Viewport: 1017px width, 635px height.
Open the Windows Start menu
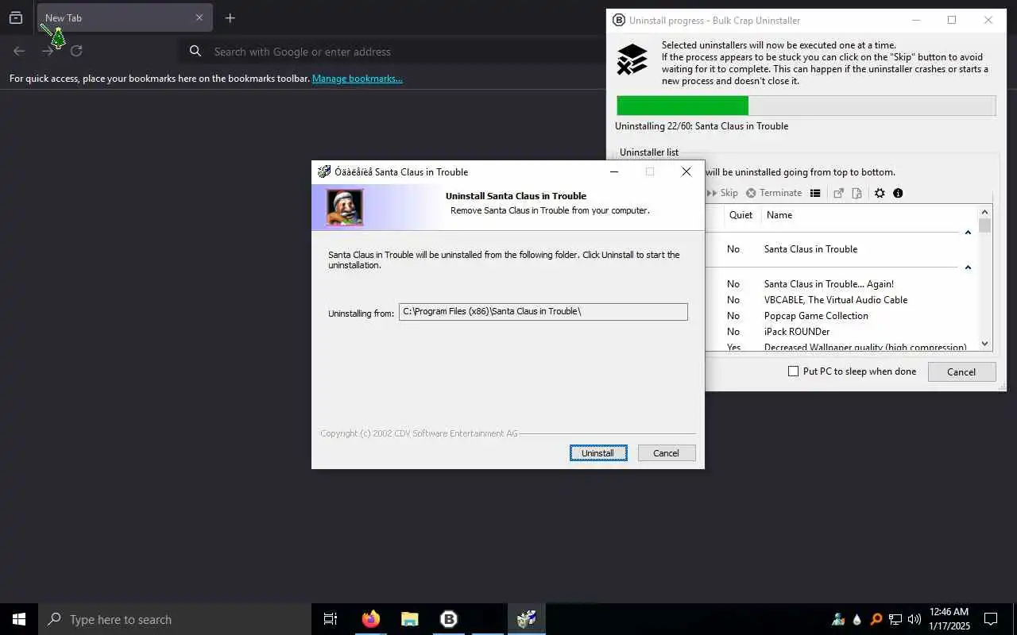(19, 619)
